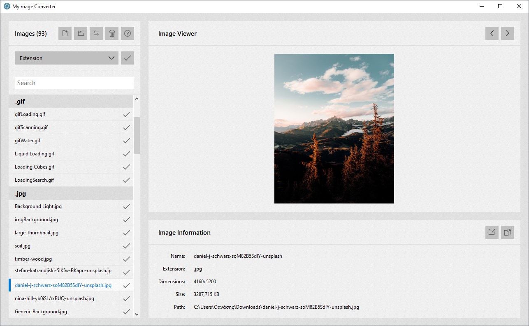
Task: Click the image list scrollbar thumb
Action: (x=137, y=135)
